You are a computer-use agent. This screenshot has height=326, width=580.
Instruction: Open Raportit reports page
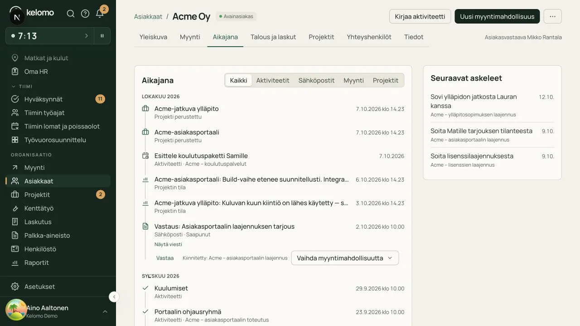click(58, 263)
